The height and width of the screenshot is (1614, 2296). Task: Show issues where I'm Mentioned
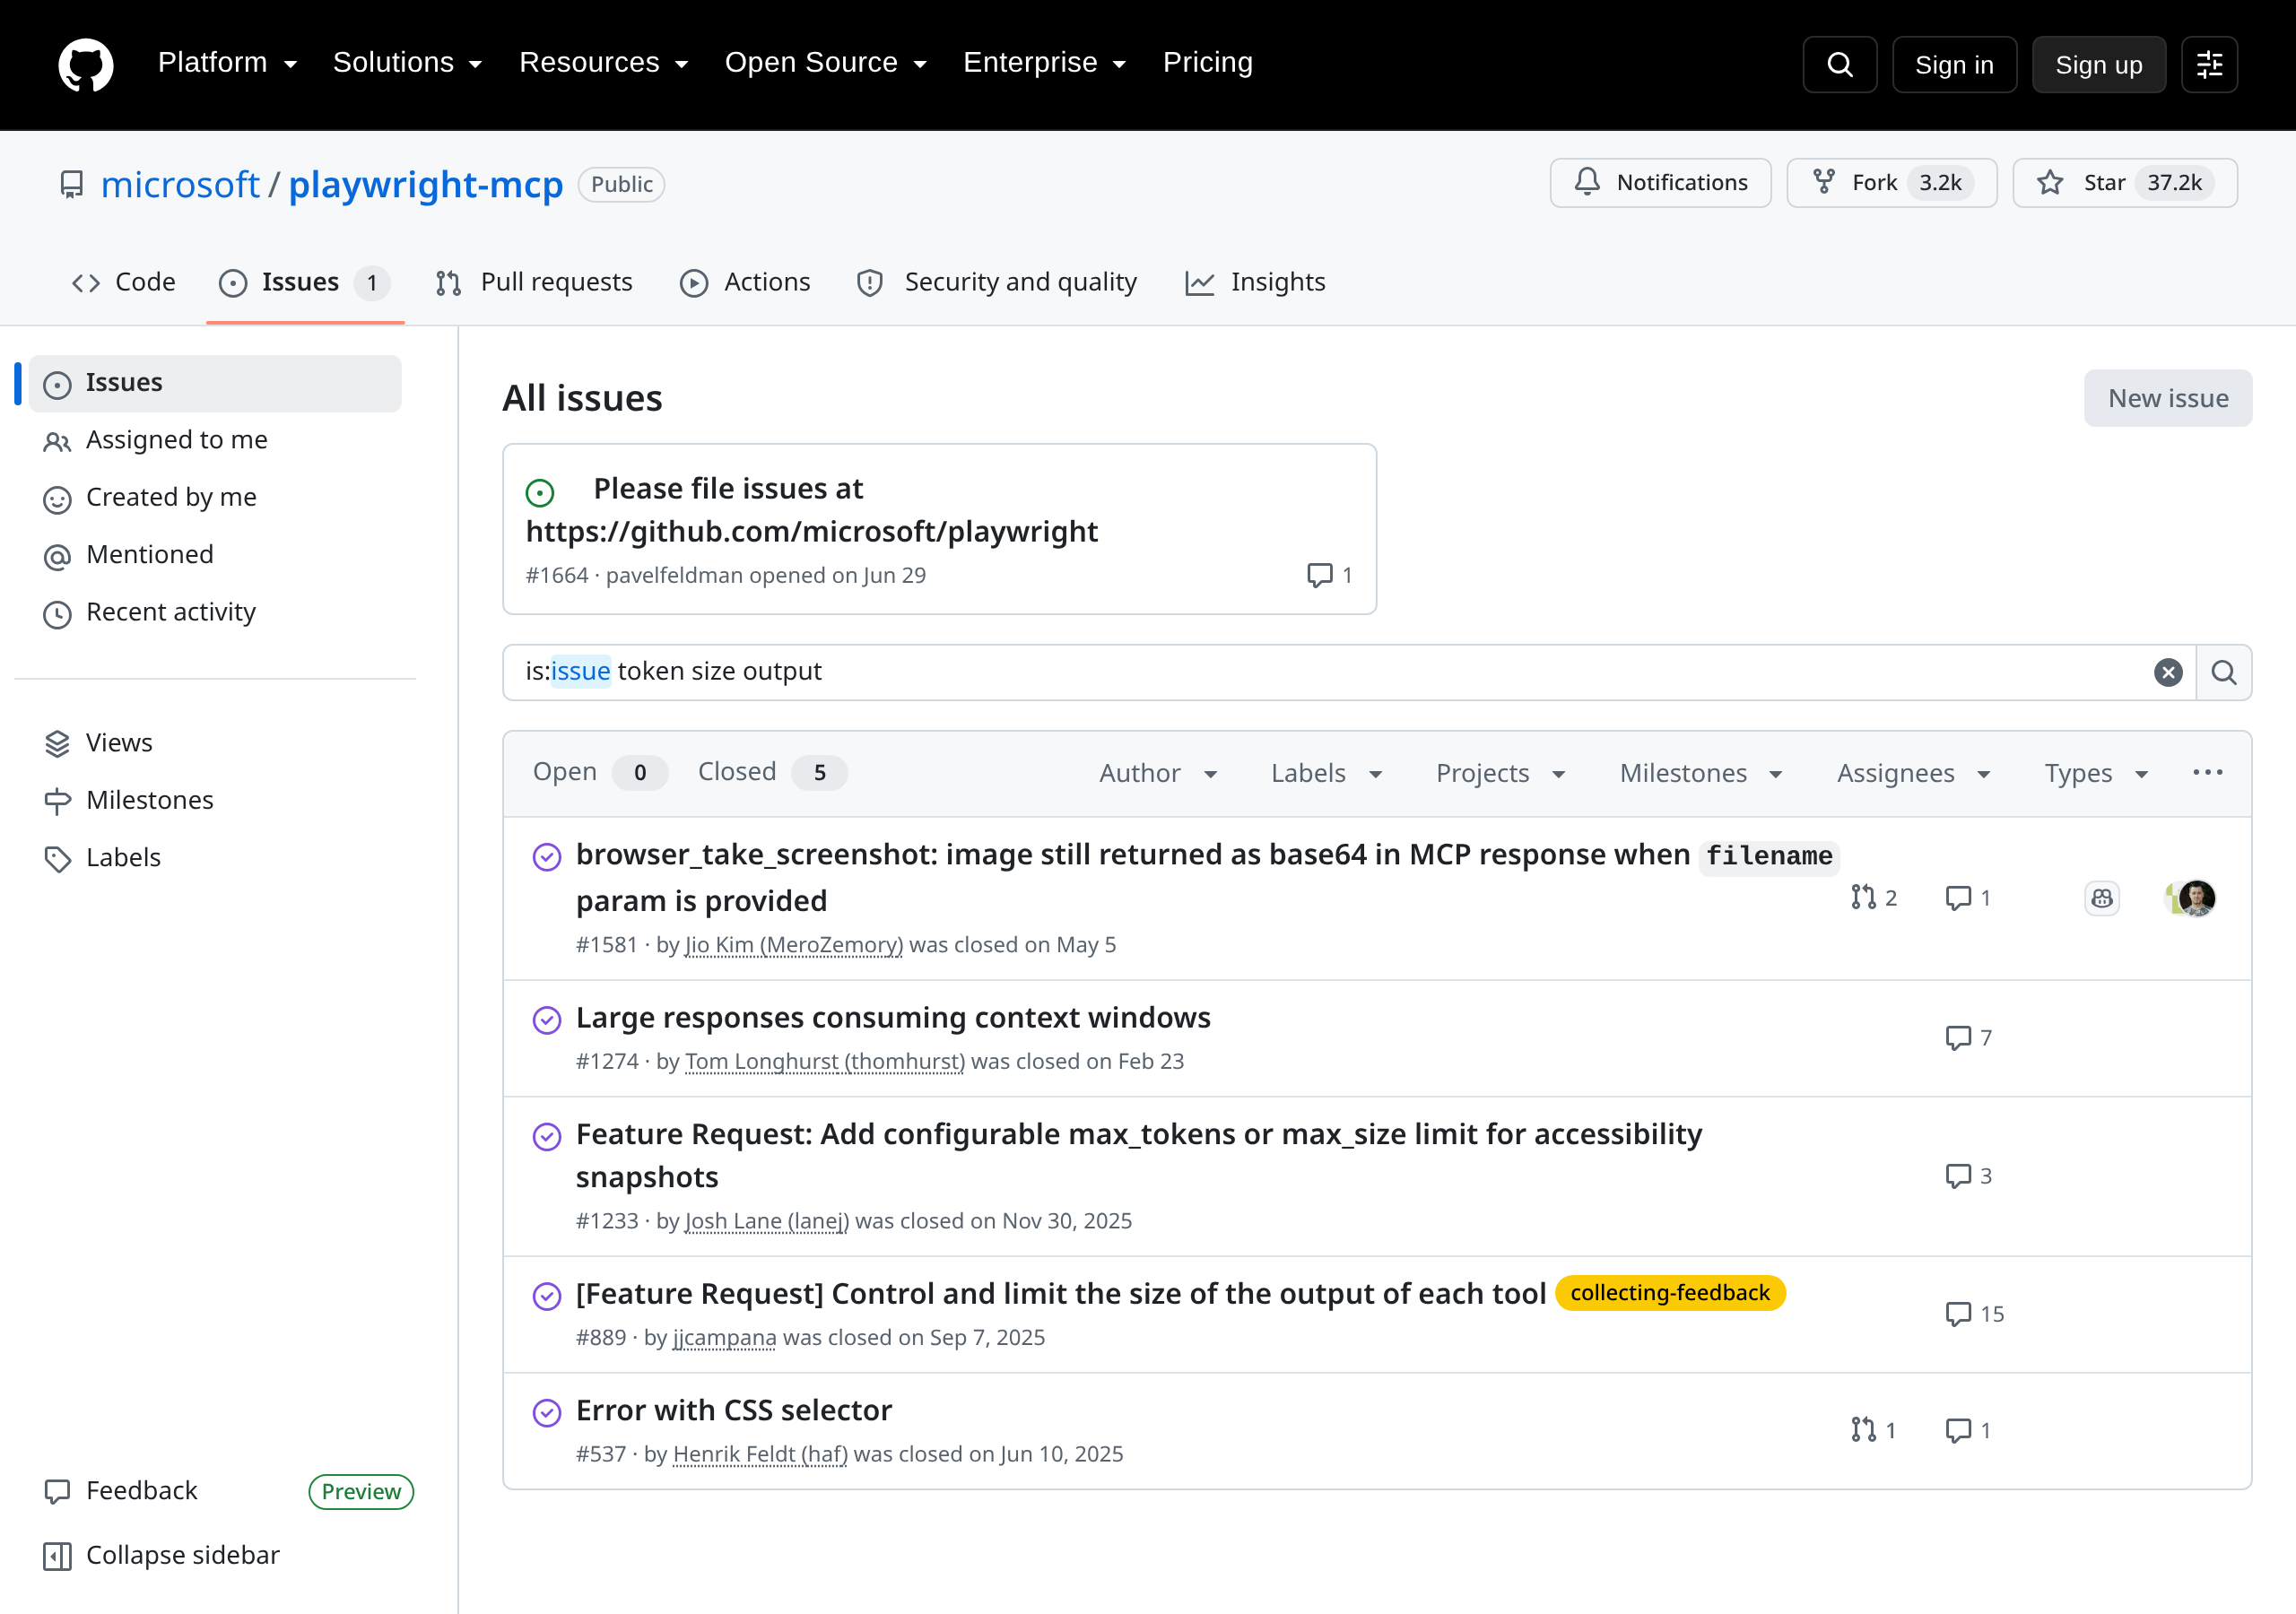point(215,556)
